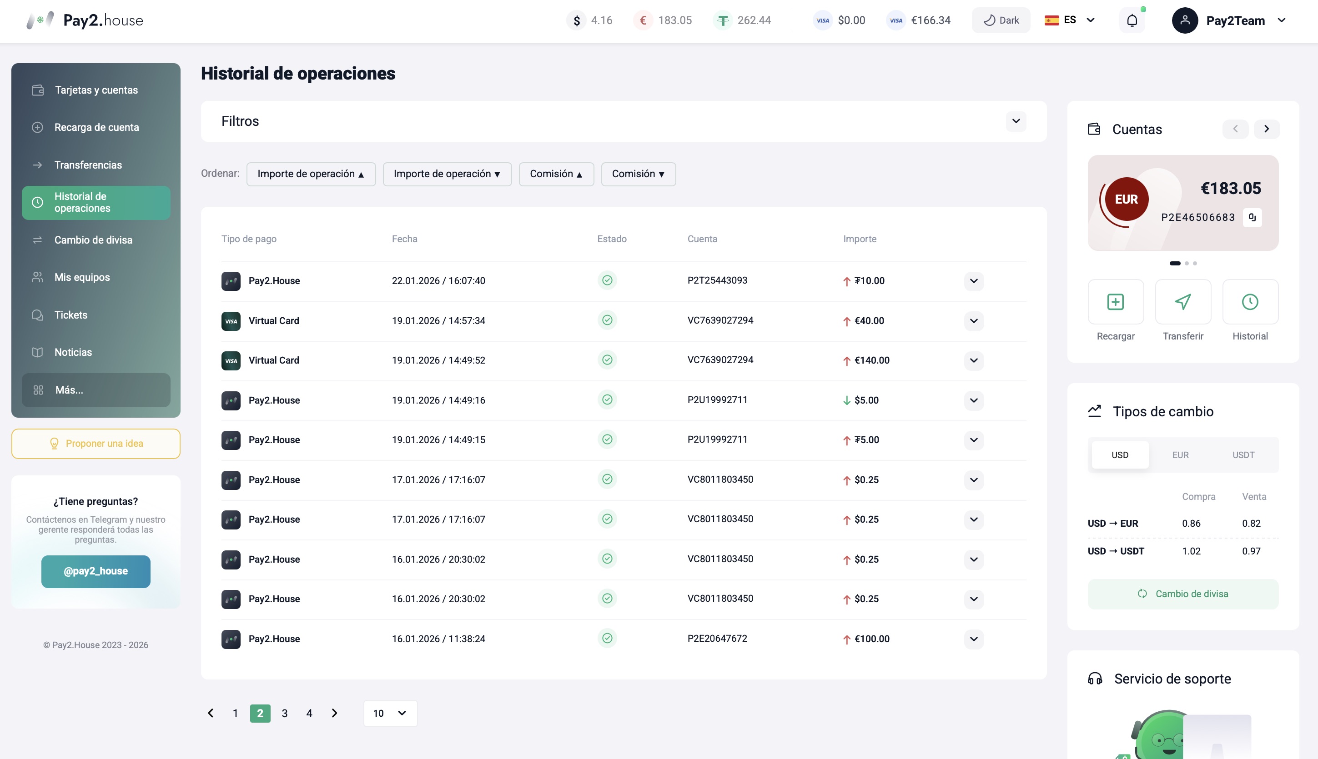
Task: Open the Historial clock icon
Action: click(x=1250, y=302)
